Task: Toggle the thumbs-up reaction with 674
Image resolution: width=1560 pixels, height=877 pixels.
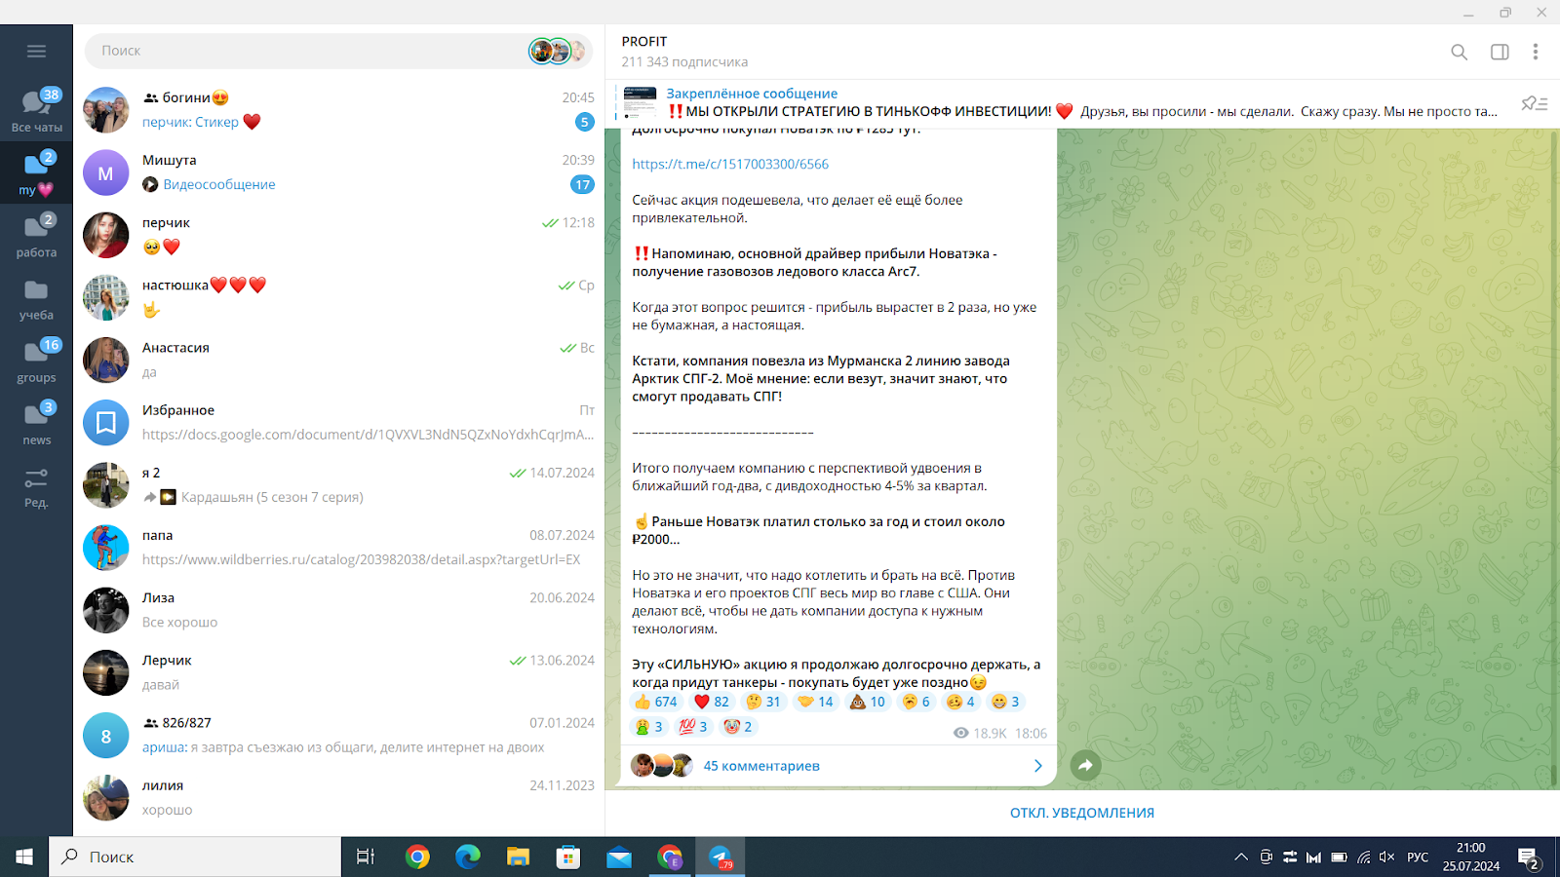Action: point(655,702)
